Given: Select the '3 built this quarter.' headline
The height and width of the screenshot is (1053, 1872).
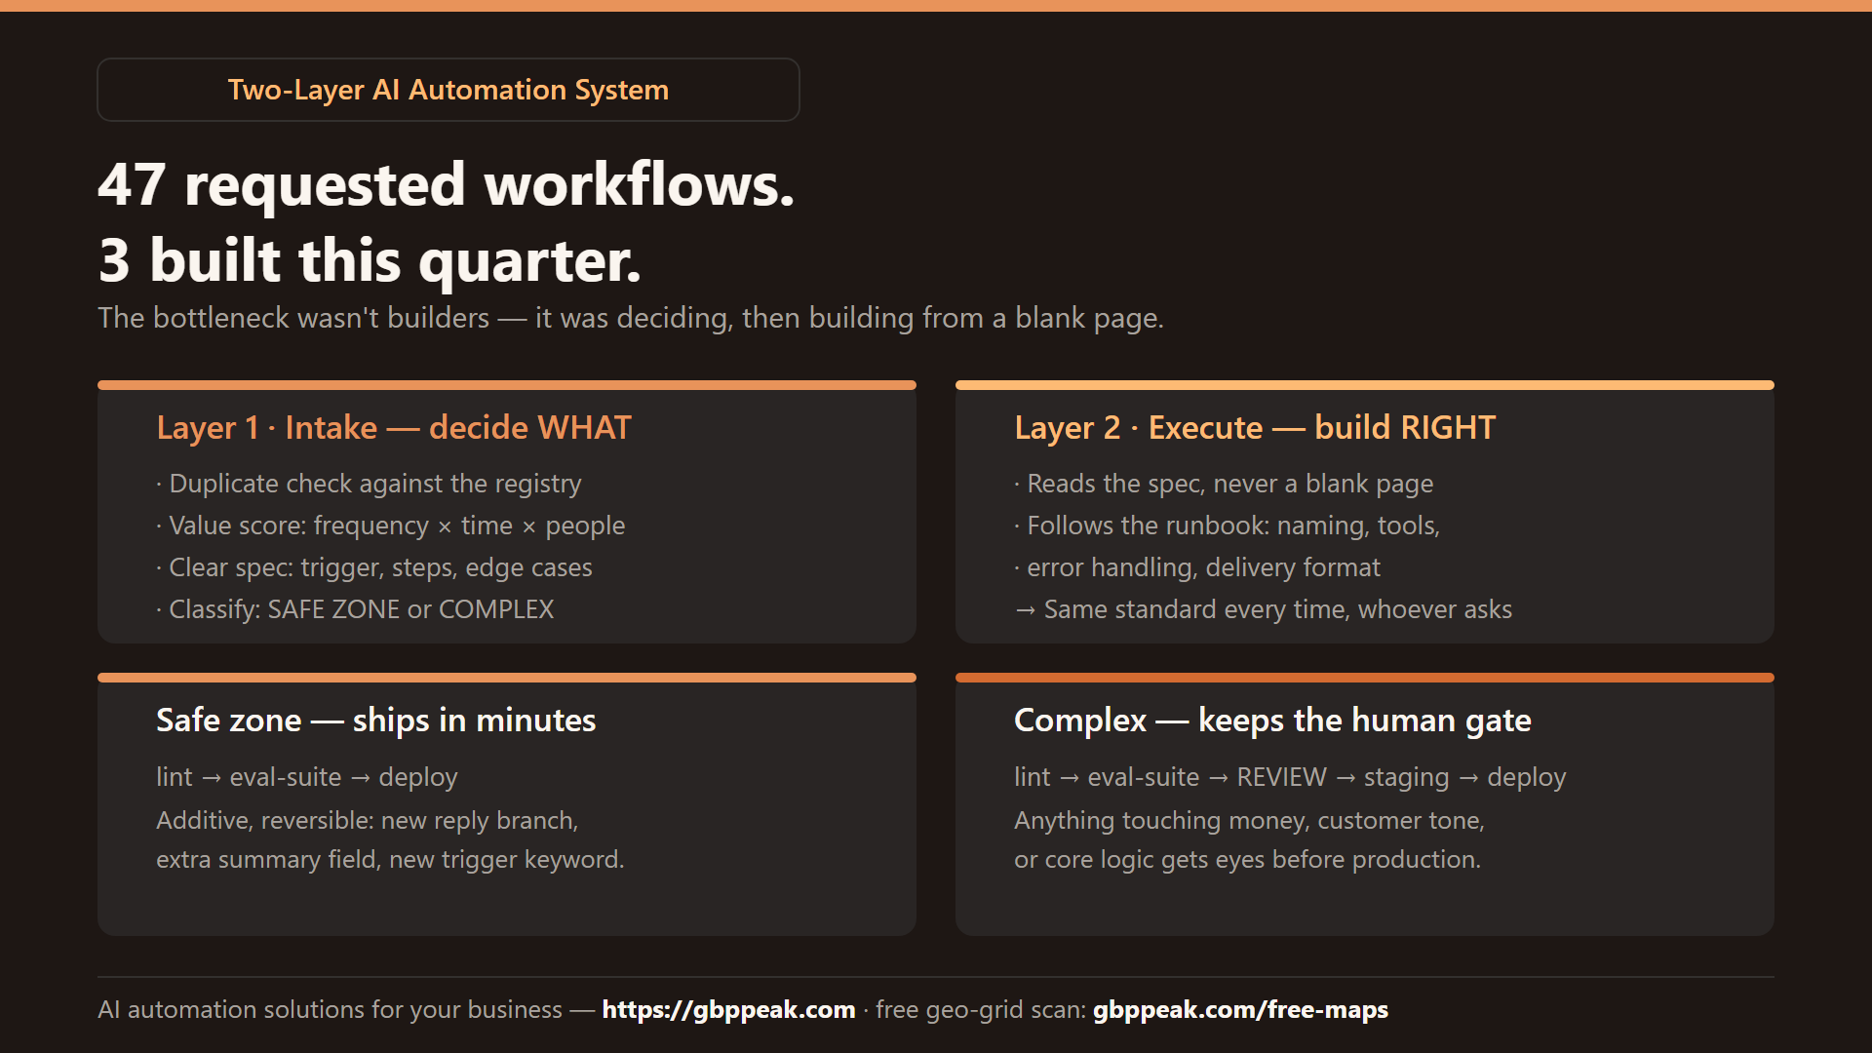Looking at the screenshot, I should point(370,260).
